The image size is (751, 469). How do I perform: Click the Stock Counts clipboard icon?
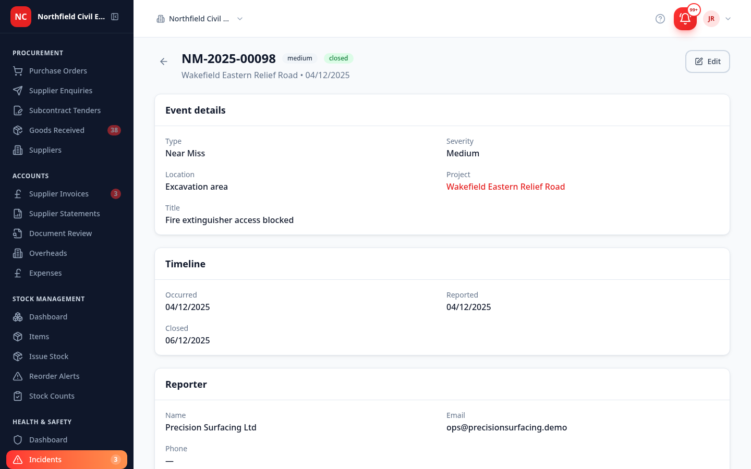[x=18, y=396]
